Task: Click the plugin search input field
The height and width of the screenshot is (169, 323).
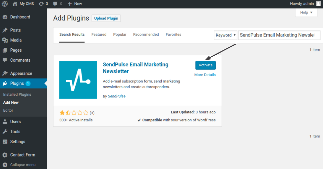Action: (279, 35)
